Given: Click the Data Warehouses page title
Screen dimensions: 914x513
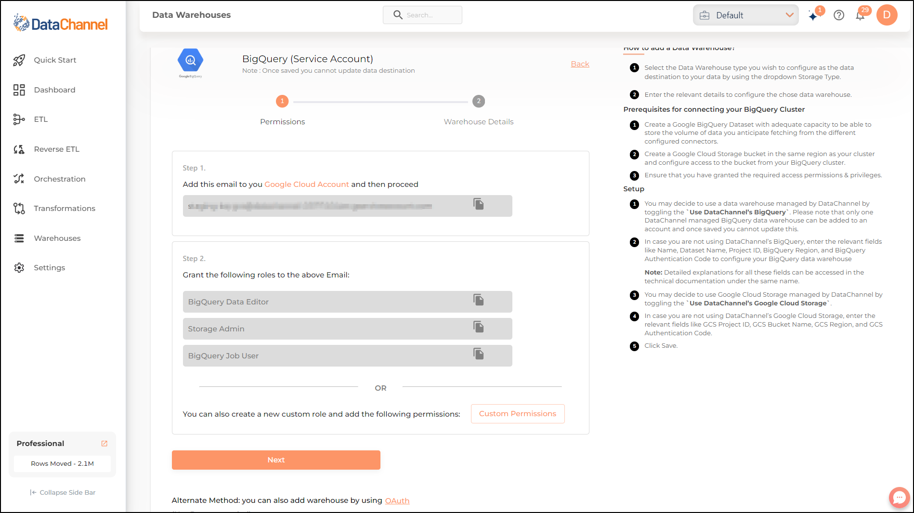Looking at the screenshot, I should pyautogui.click(x=192, y=15).
